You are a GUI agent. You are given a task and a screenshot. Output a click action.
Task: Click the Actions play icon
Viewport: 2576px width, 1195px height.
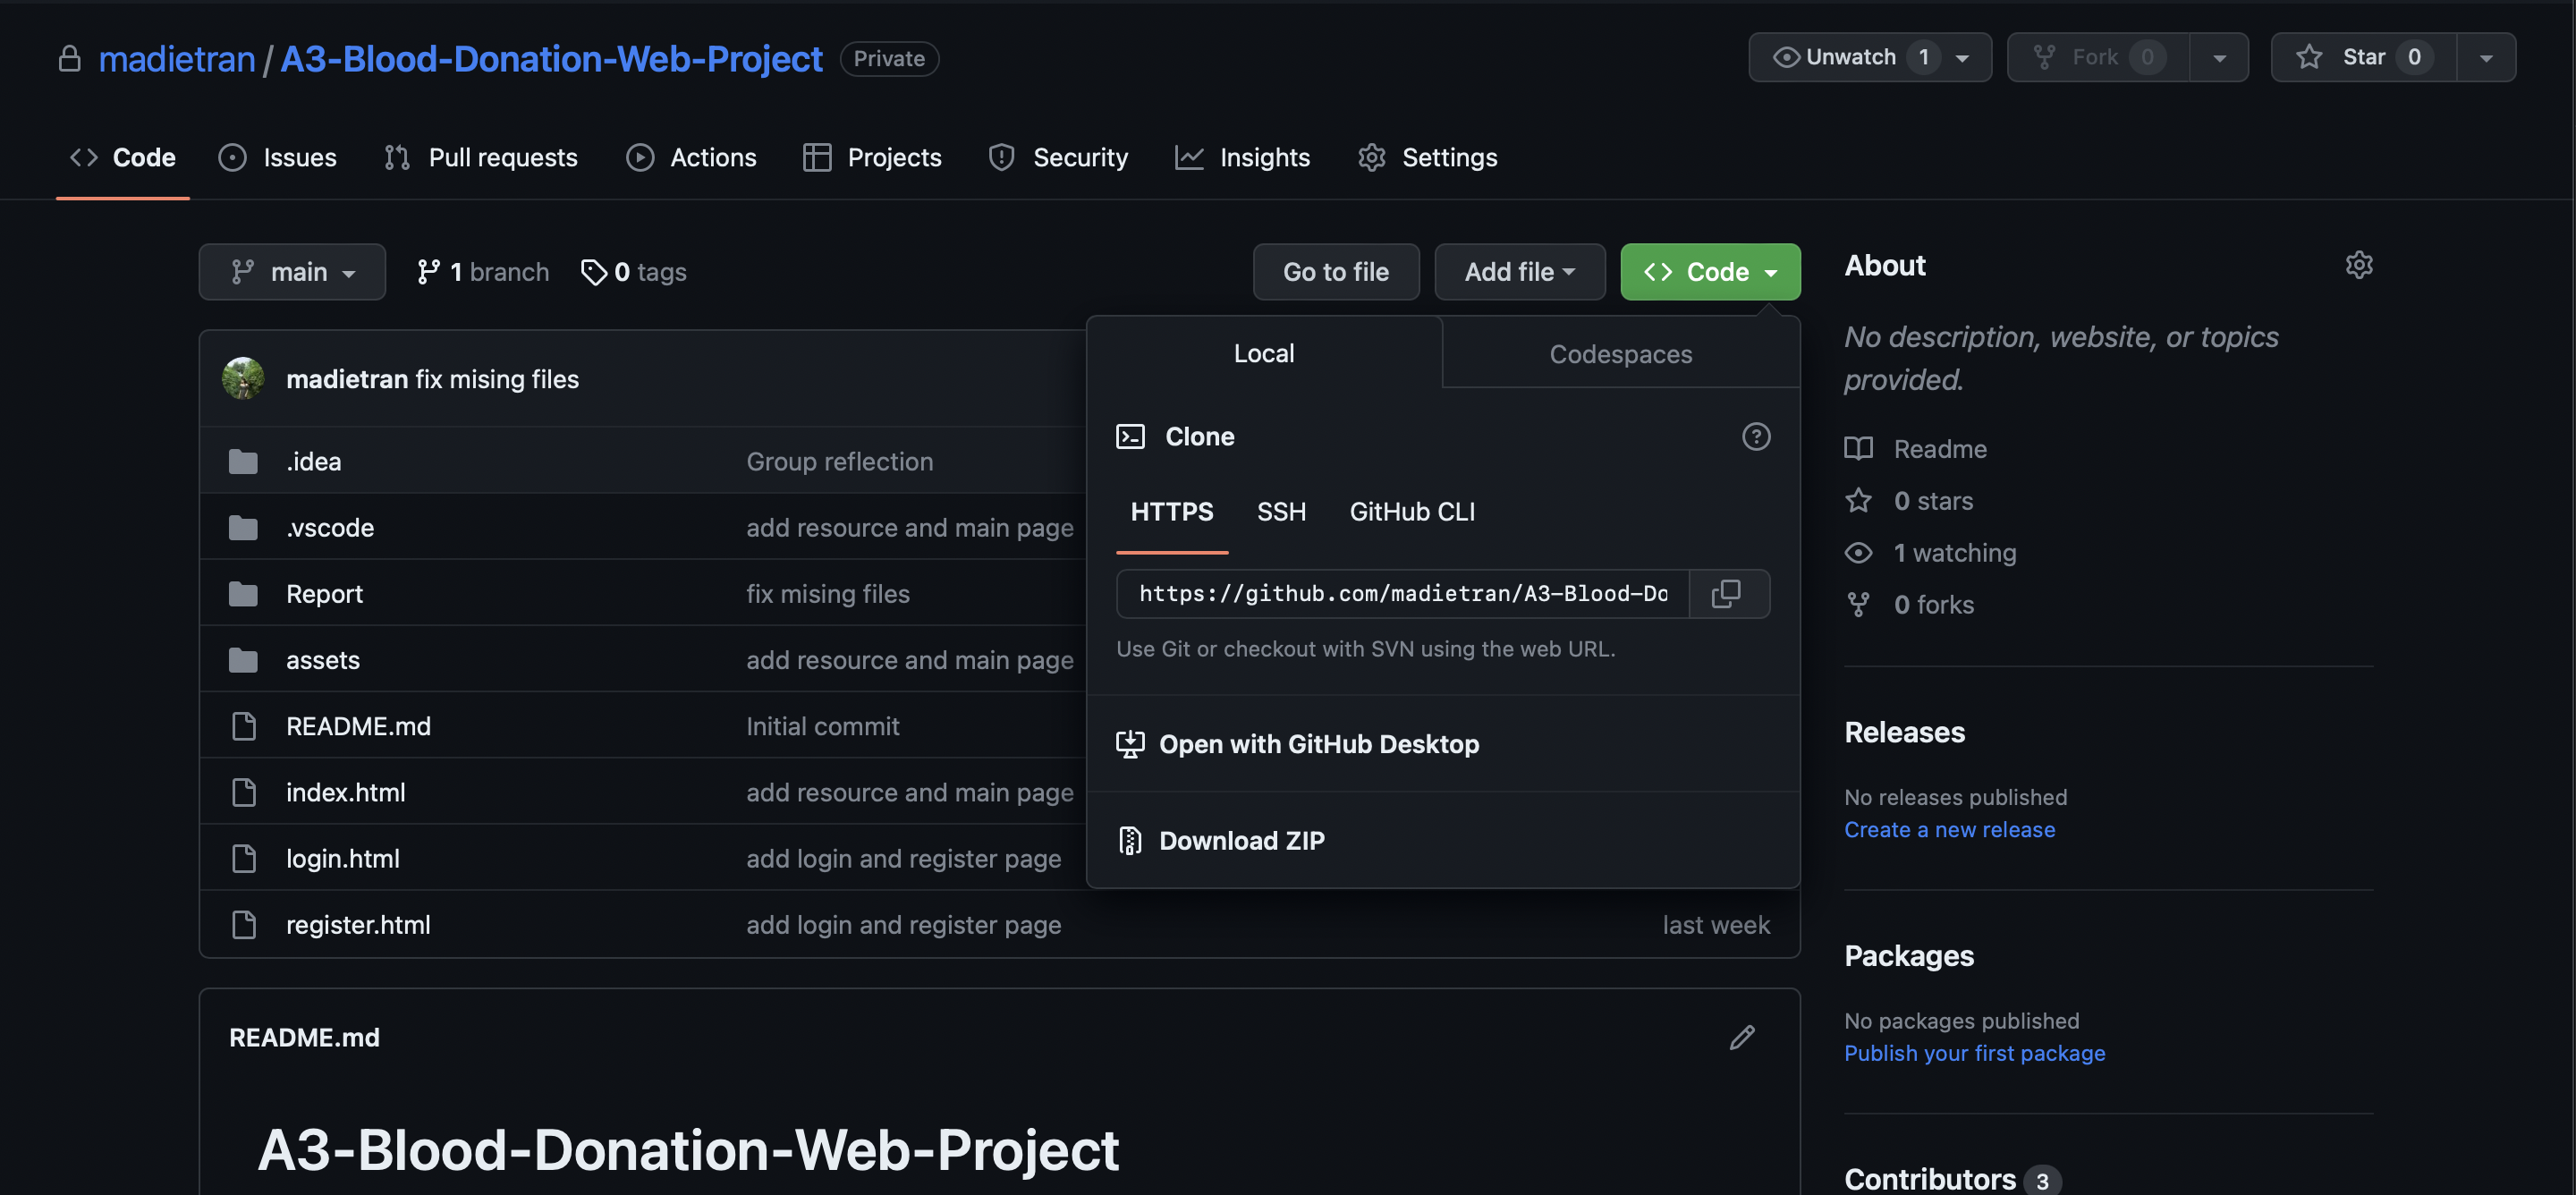pos(639,157)
